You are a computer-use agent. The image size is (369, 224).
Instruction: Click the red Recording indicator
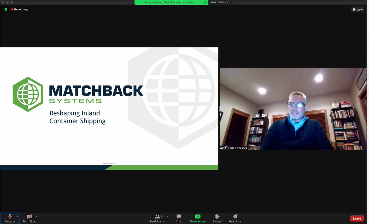point(19,10)
